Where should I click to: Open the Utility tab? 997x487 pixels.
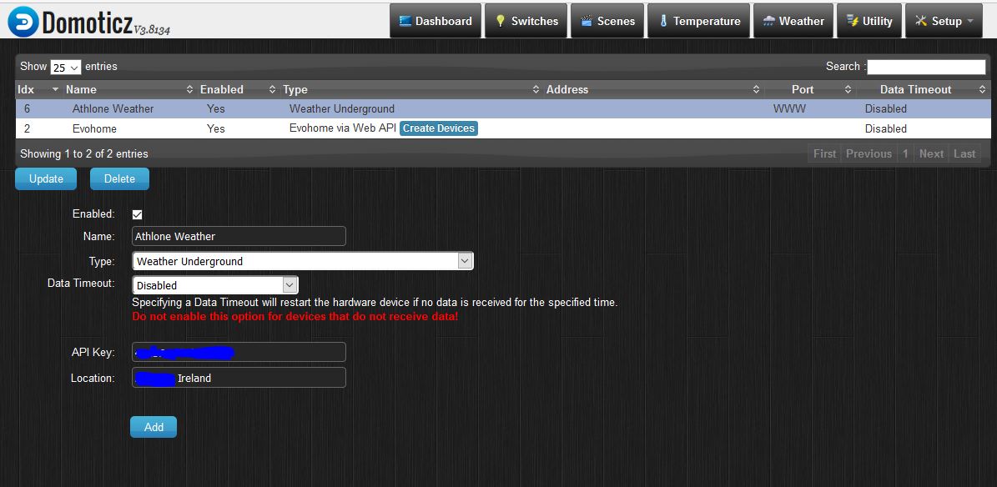tap(869, 21)
